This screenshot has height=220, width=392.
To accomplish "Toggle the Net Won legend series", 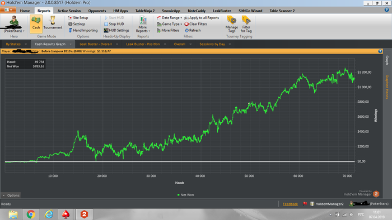I will click(x=185, y=195).
